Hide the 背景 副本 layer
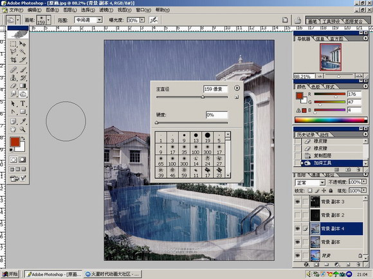Screen dimensions: 373x279 click(x=297, y=242)
